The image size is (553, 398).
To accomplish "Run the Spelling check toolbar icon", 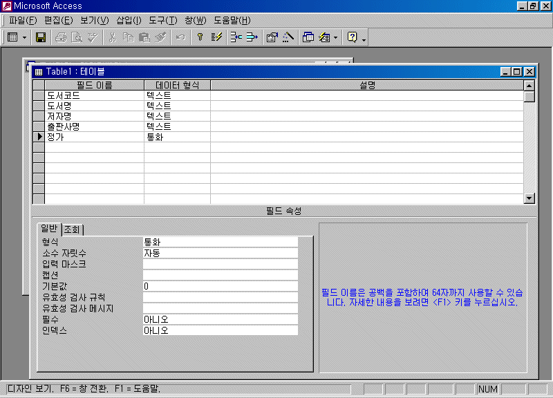I will pos(93,37).
